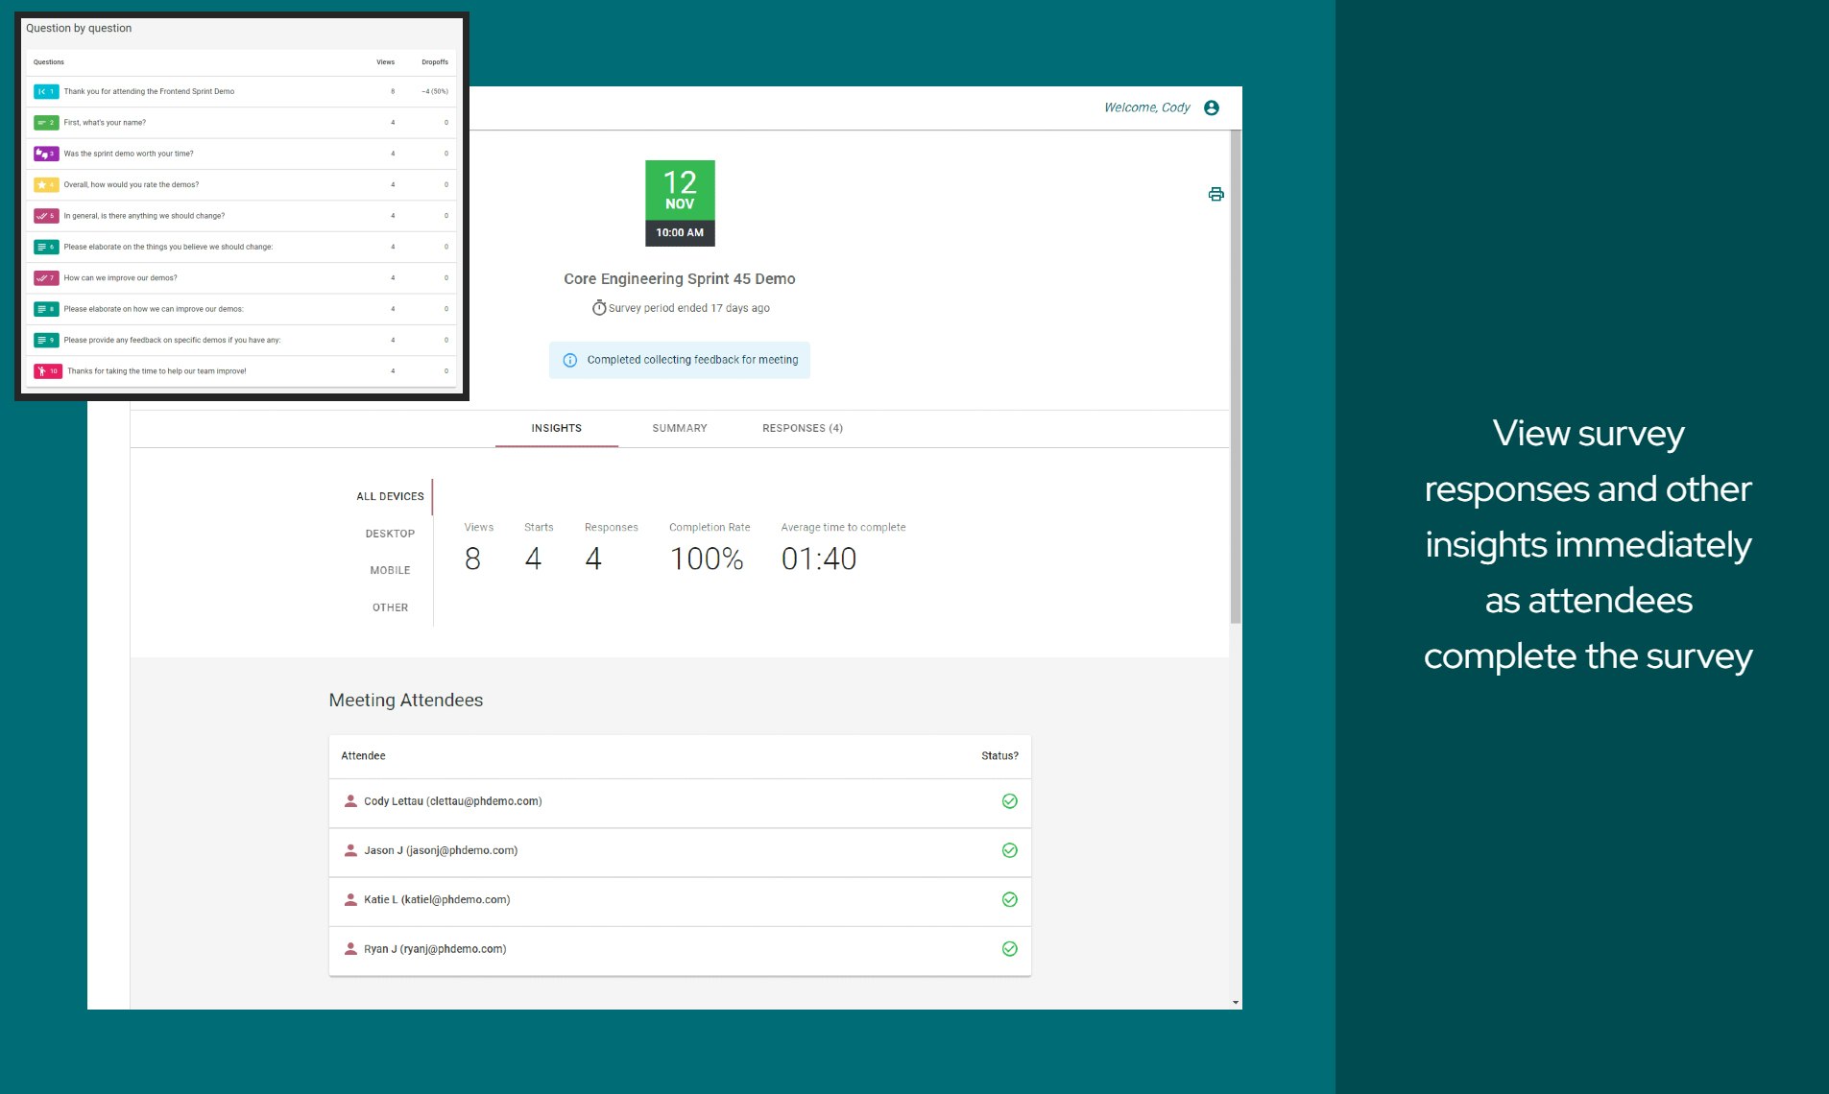Click person icon next to Ryan J
The width and height of the screenshot is (1829, 1094).
(350, 948)
